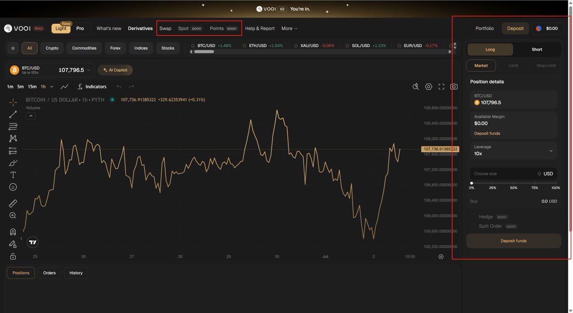Toggle the green market status dot
The image size is (573, 313).
[112, 100]
